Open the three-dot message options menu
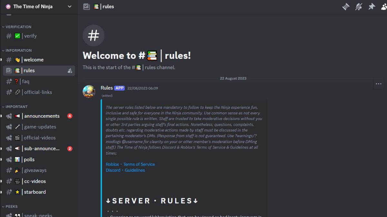The height and width of the screenshot is (217, 387). [378, 84]
